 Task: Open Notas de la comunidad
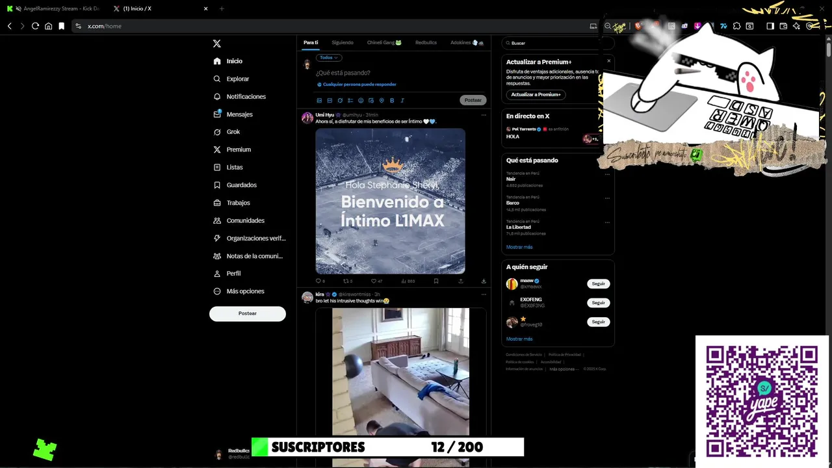248,256
